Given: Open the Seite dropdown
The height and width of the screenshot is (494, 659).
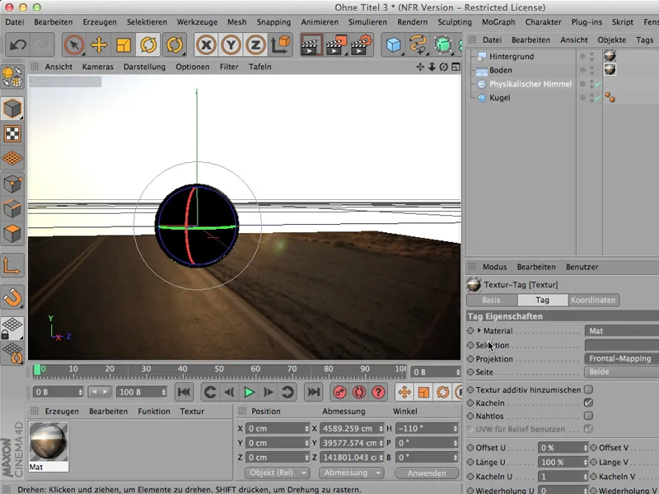Looking at the screenshot, I should pos(621,372).
